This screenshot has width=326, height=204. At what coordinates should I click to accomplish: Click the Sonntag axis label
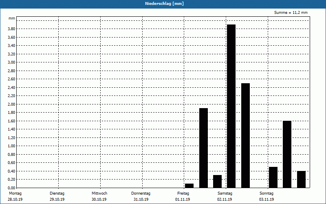[267, 193]
